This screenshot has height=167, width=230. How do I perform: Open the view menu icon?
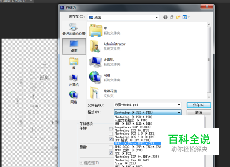pyautogui.click(x=186, y=17)
